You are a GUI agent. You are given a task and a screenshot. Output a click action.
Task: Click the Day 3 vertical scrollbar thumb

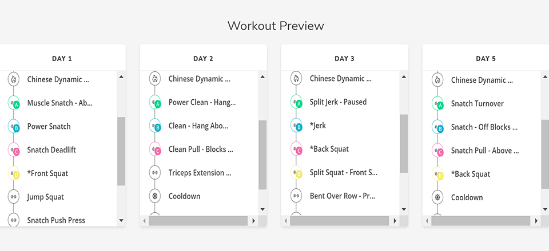click(404, 143)
